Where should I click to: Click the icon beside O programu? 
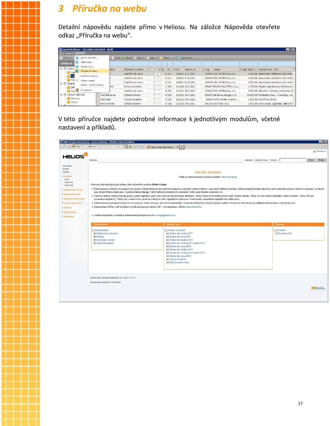77,90
